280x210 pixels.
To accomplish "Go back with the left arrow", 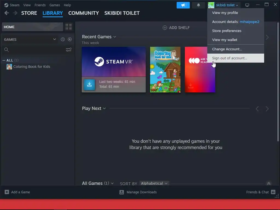I will (x=7, y=13).
